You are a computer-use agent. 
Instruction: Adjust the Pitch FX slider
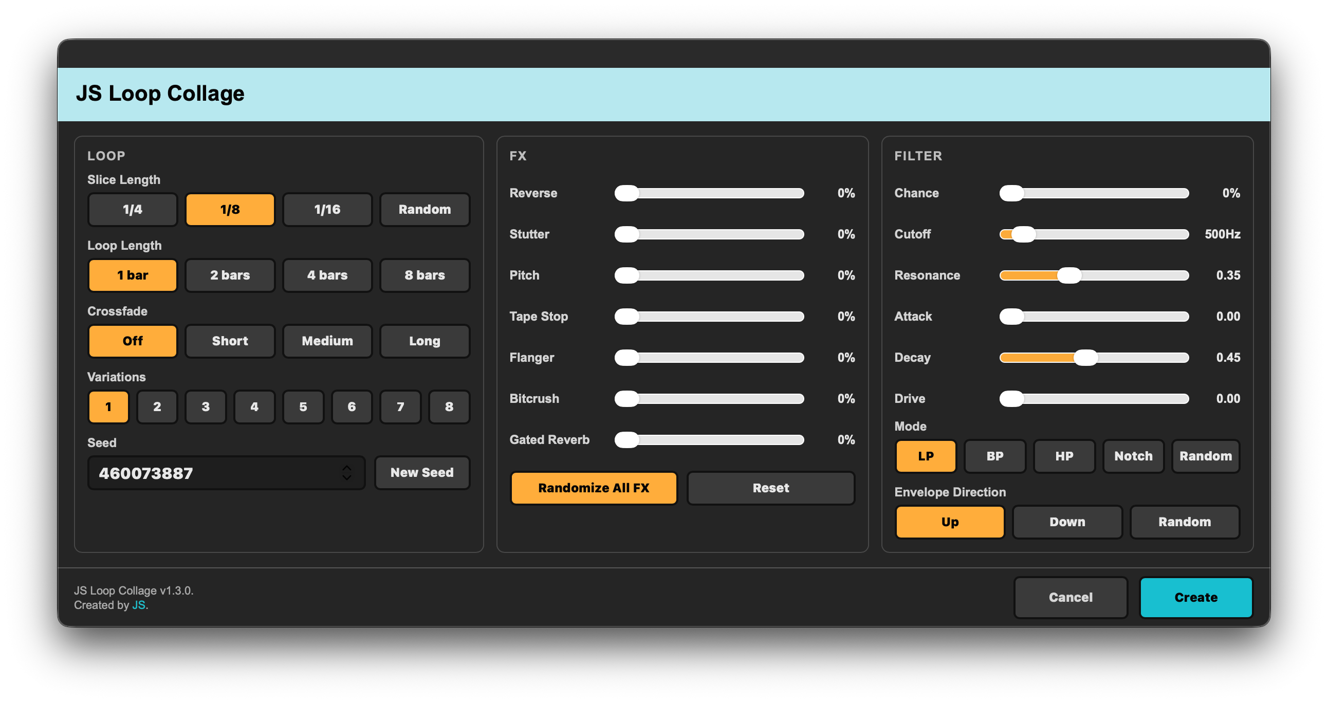(x=709, y=275)
